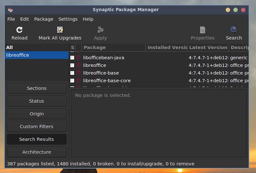Click the Reload toolbar icon
This screenshot has width=256, height=173.
(20, 30)
